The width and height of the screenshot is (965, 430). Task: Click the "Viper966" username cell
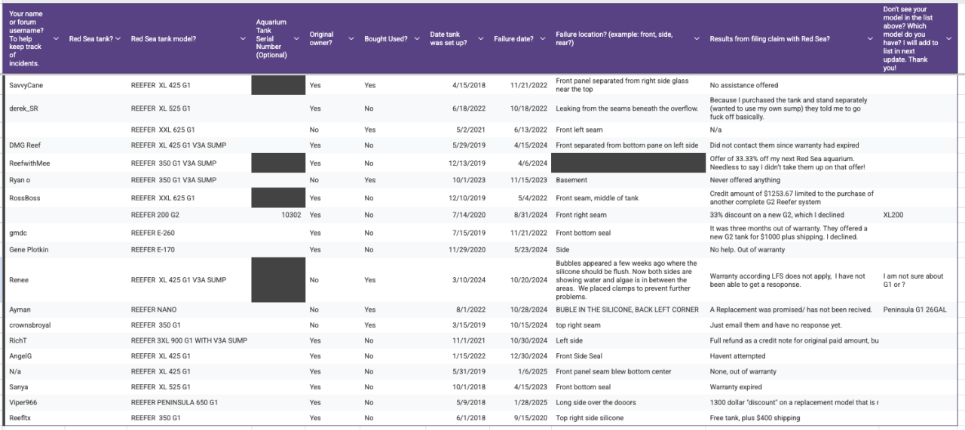[34, 402]
